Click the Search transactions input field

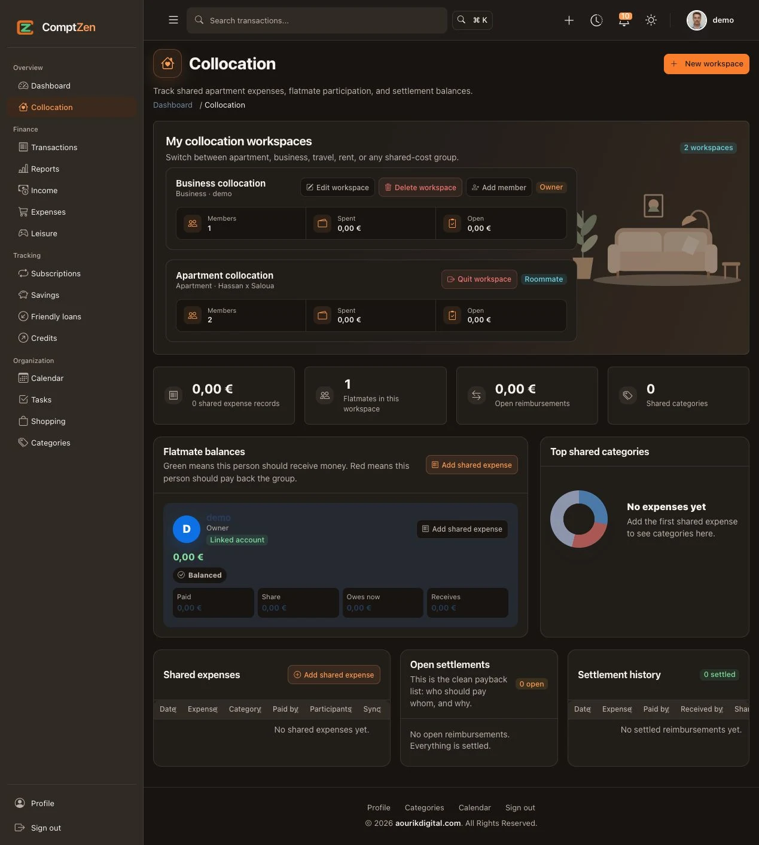tap(317, 20)
